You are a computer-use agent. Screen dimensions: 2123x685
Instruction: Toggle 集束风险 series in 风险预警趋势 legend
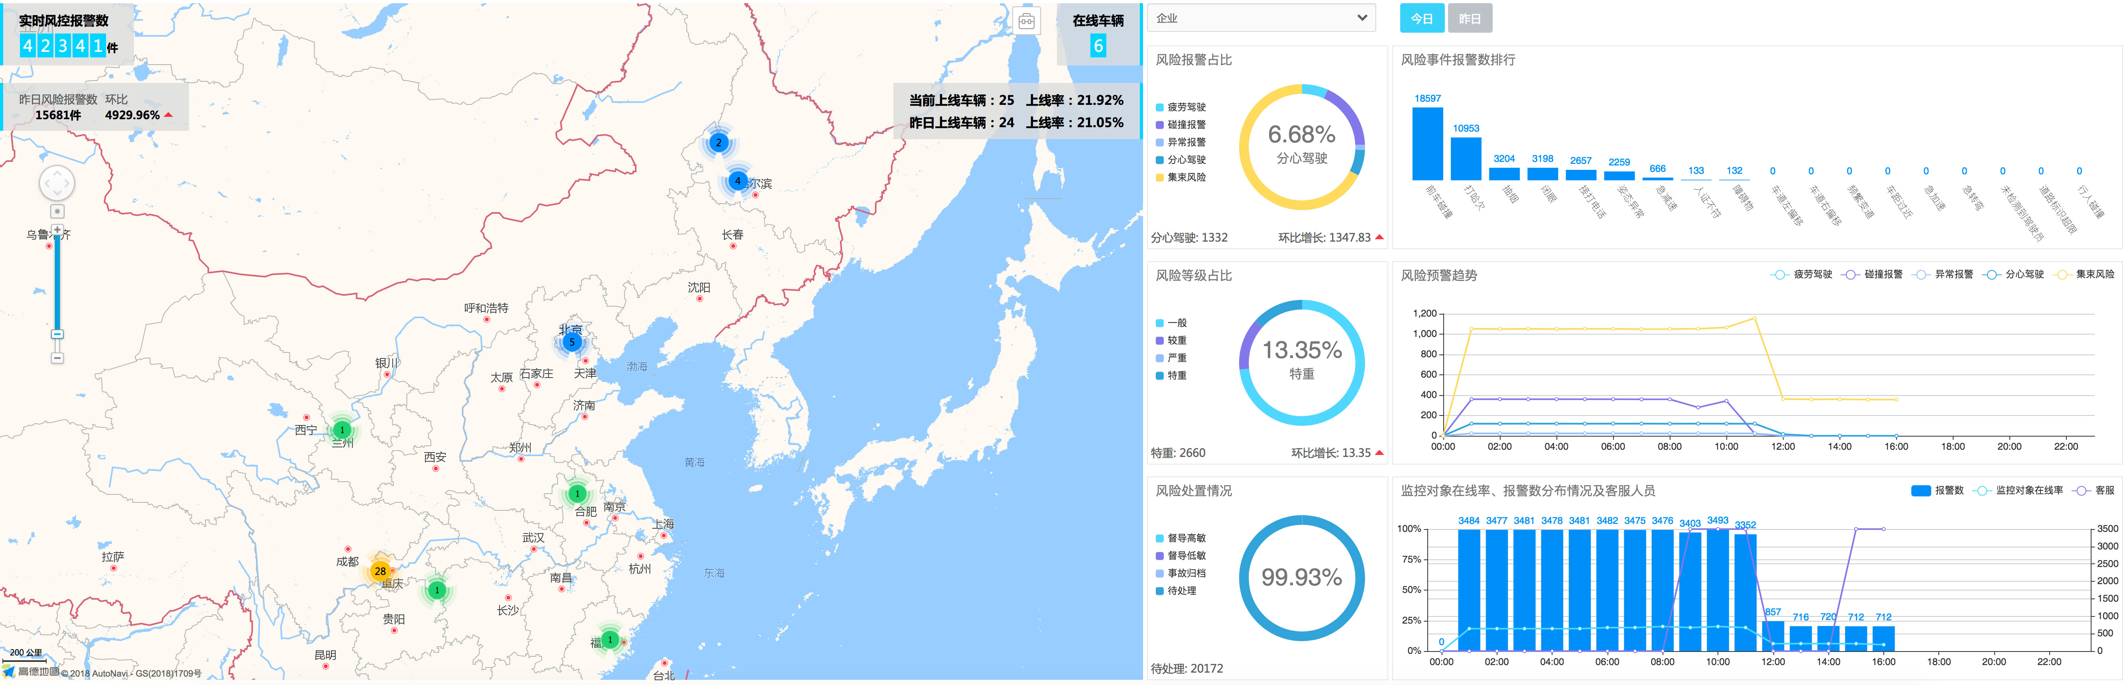coord(2084,274)
